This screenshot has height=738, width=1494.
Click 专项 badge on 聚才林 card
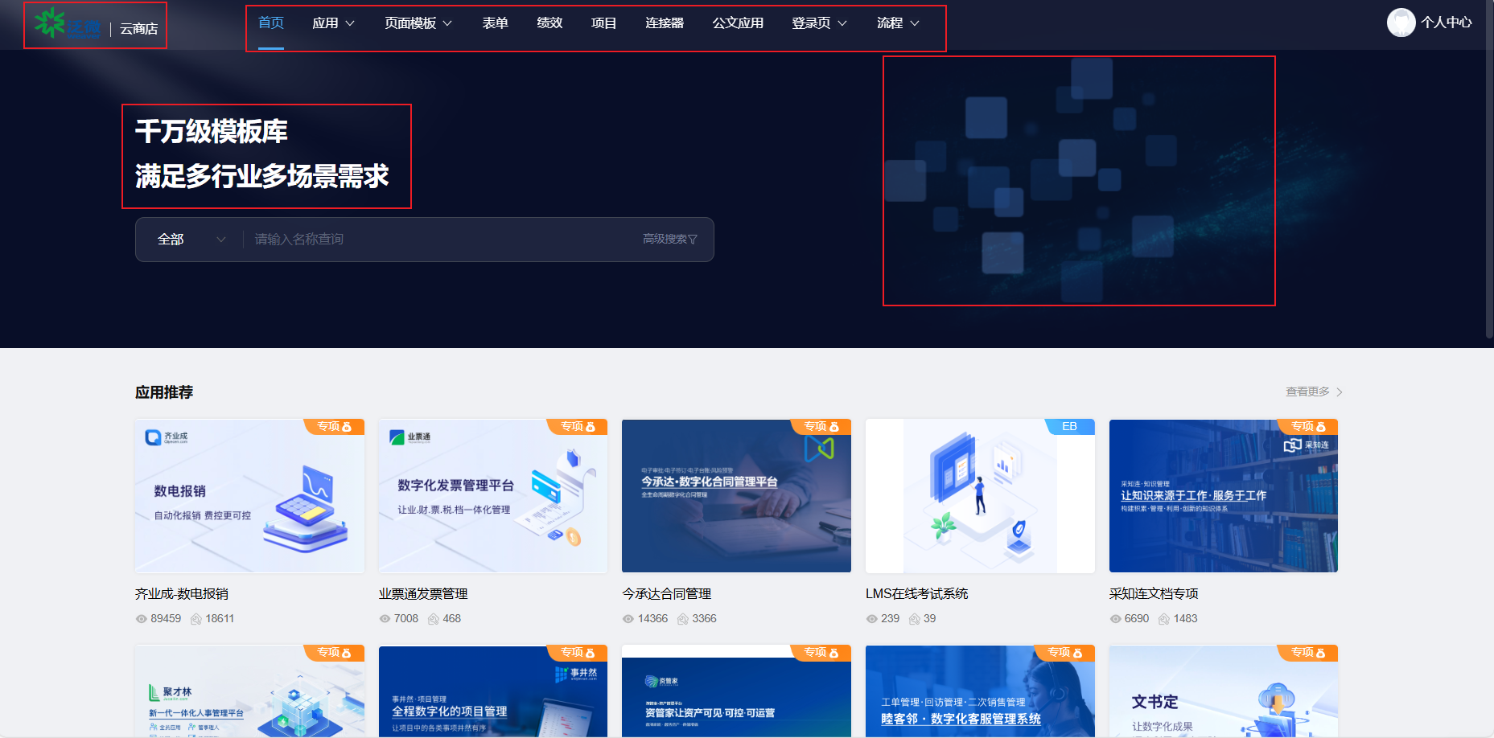click(x=334, y=653)
